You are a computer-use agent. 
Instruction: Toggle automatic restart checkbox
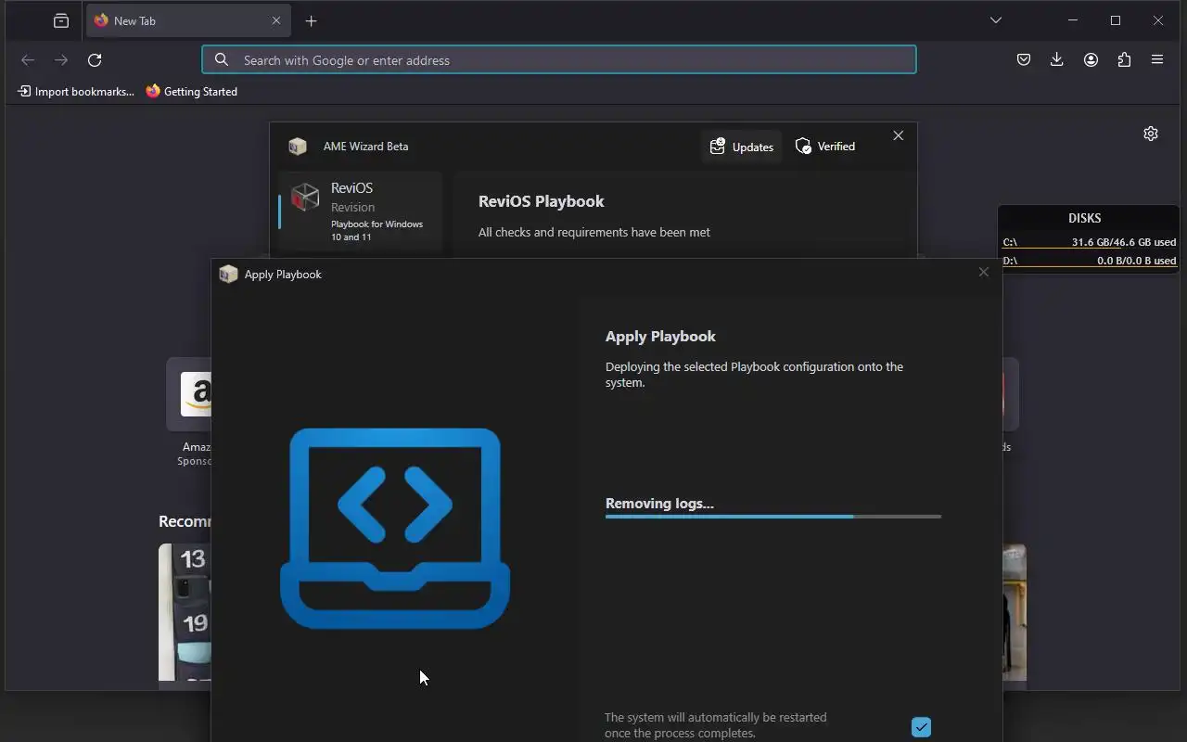(921, 726)
